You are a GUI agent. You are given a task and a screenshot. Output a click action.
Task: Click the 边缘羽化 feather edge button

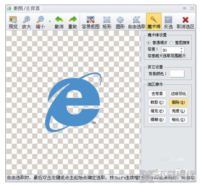click(x=178, y=94)
